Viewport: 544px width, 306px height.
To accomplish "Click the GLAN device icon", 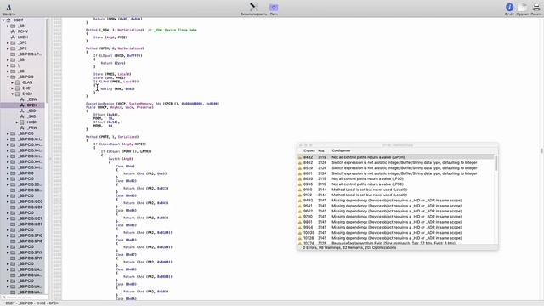I will [x=17, y=82].
